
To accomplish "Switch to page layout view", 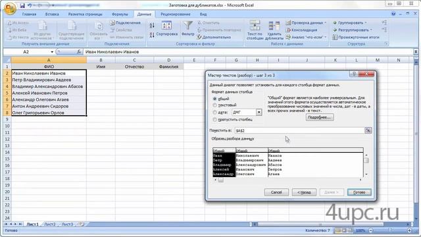I will tap(344, 230).
